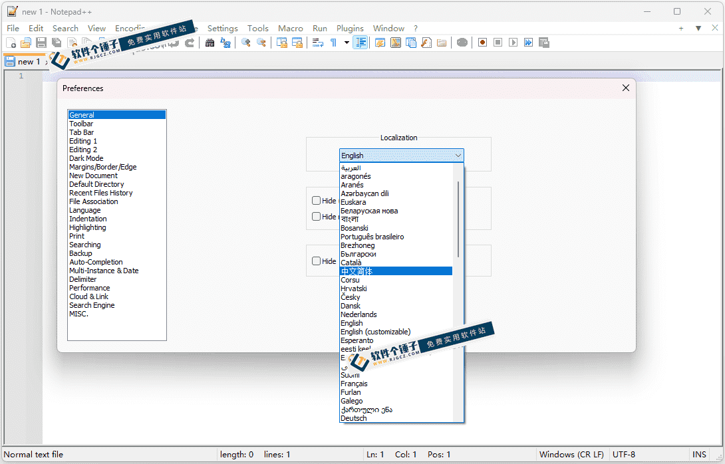This screenshot has width=725, height=464.
Task: Open the Edit menu
Action: click(x=36, y=28)
